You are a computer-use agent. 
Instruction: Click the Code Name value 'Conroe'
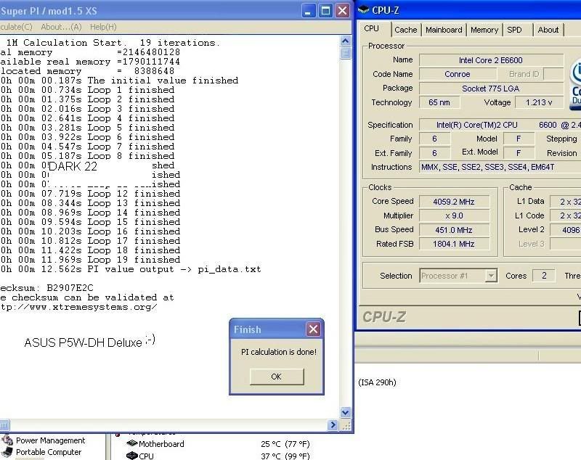coord(458,74)
